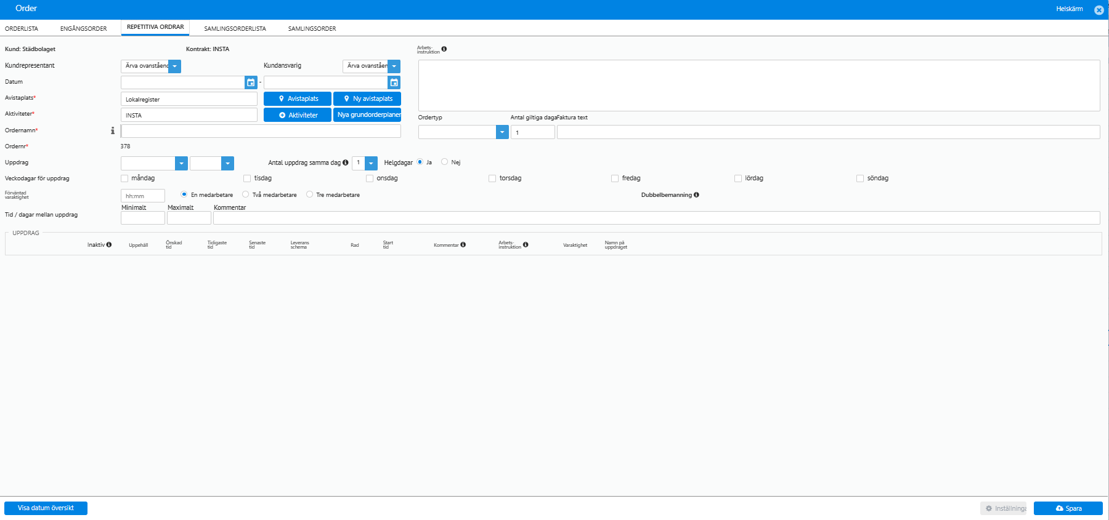Image resolution: width=1109 pixels, height=520 pixels.
Task: Select the REPETITIVA ORDRAR tab
Action: coord(155,27)
